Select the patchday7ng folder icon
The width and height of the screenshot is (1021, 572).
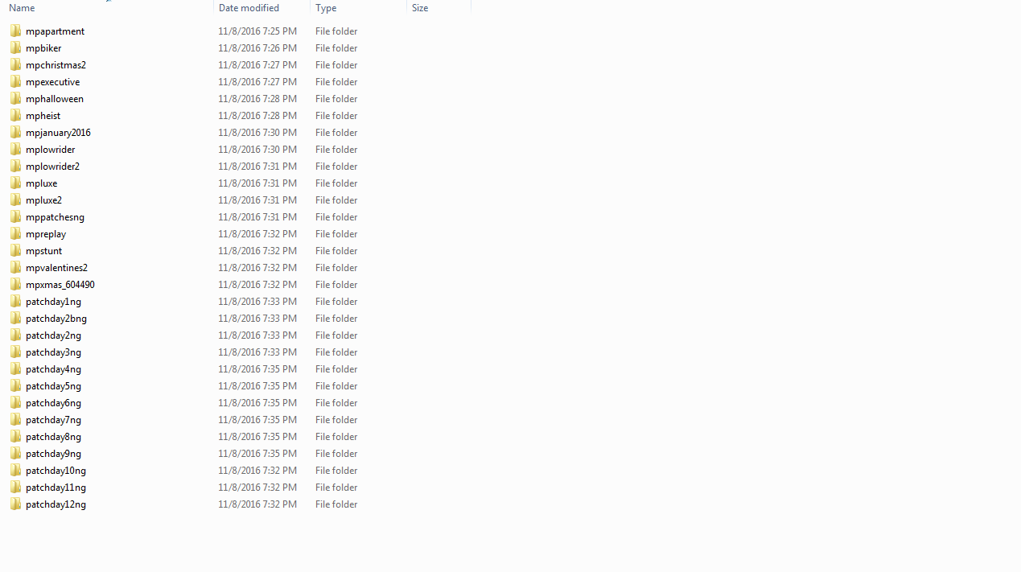(16, 420)
